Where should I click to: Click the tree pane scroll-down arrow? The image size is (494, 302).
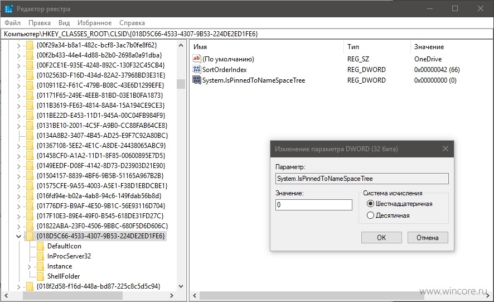tap(181, 286)
